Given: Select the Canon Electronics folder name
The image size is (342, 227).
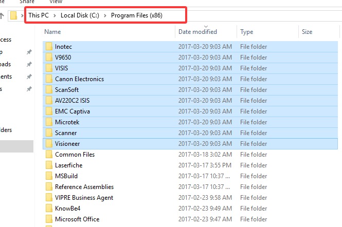Looking at the screenshot, I should click(79, 79).
